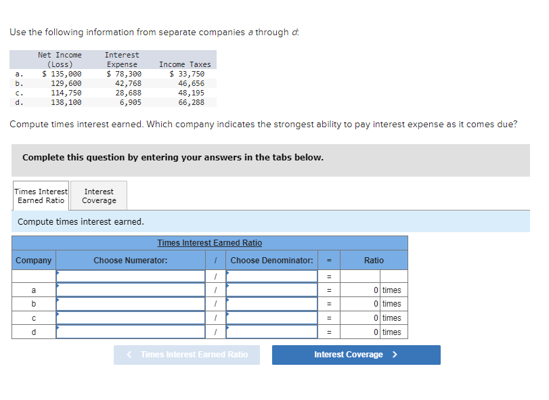549x400 pixels.
Task: Click the Company column header
Action: (34, 261)
